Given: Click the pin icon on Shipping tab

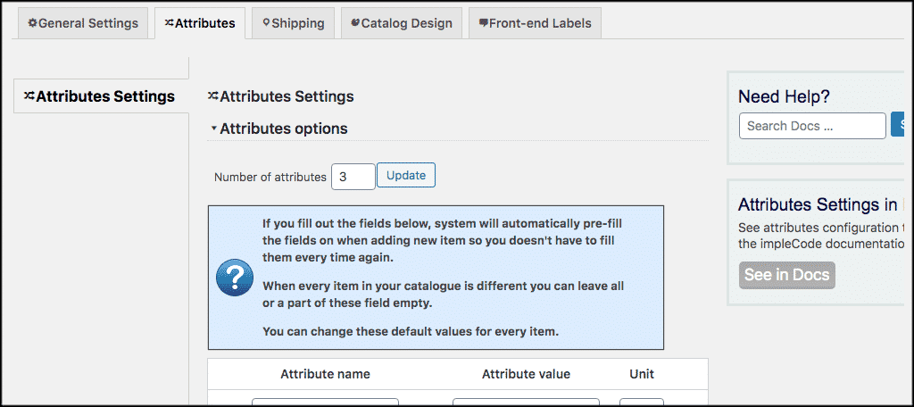Looking at the screenshot, I should click(x=266, y=23).
